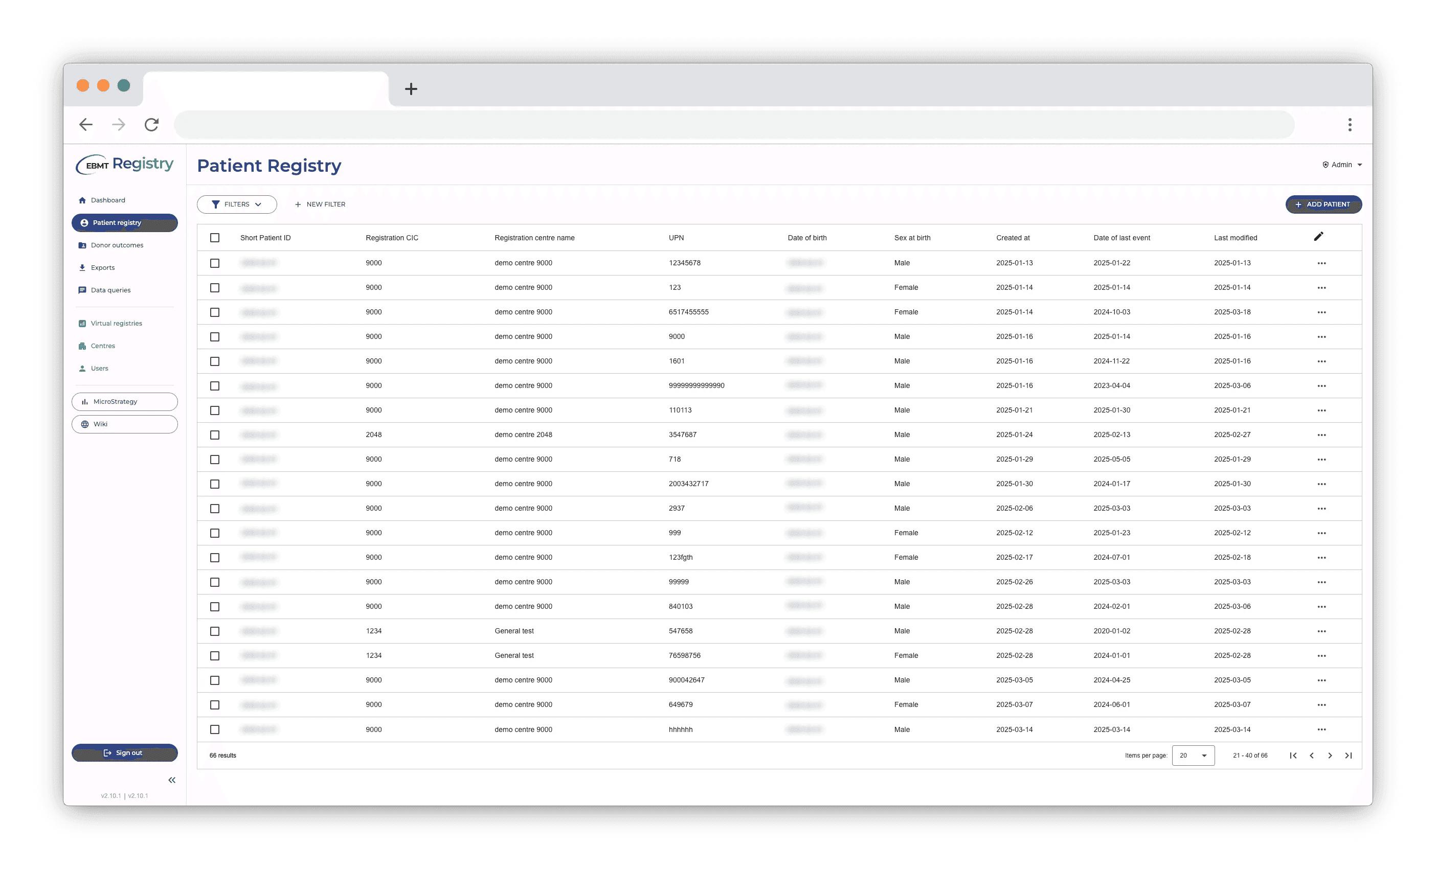Open the Items per page dropdown
Viewport: 1436px width, 869px height.
1193,756
